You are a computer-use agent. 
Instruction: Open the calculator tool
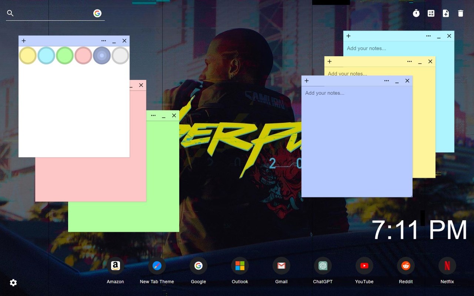[x=431, y=13]
